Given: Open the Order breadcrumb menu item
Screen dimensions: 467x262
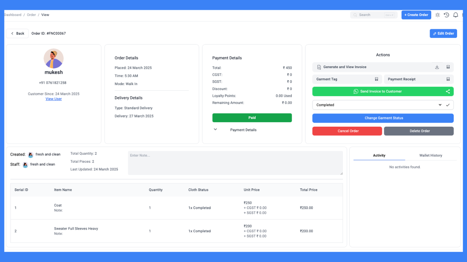Looking at the screenshot, I should pyautogui.click(x=31, y=15).
